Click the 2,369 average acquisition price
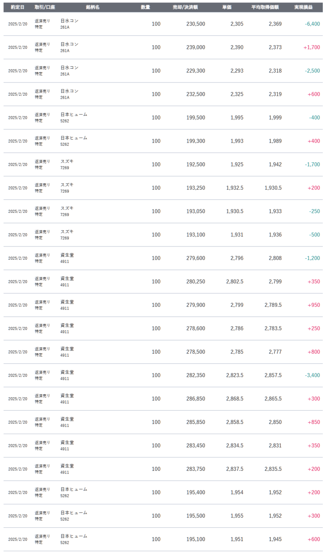Viewport: 329px width, 557px height. (x=275, y=24)
